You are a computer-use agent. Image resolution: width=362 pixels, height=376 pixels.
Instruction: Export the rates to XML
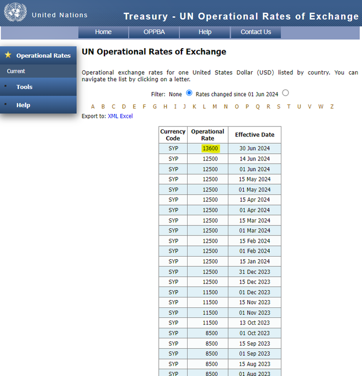point(113,116)
